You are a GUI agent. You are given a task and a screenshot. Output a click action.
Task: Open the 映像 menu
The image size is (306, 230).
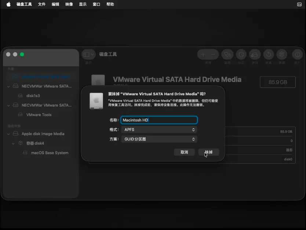pyautogui.click(x=69, y=4)
